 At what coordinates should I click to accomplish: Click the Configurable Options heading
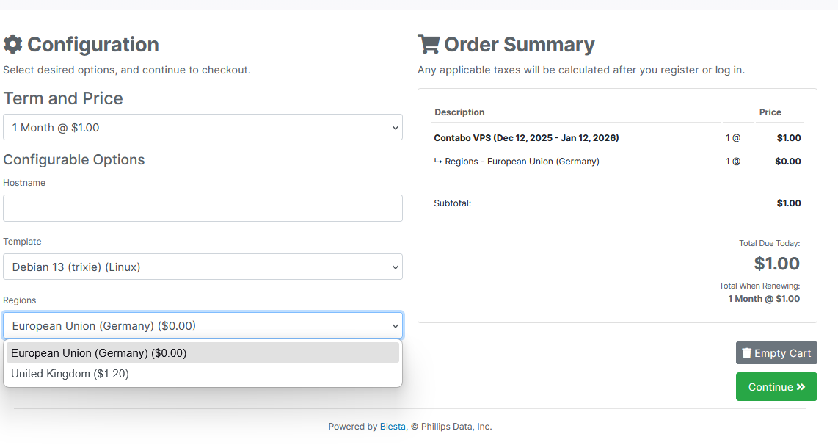tap(74, 160)
